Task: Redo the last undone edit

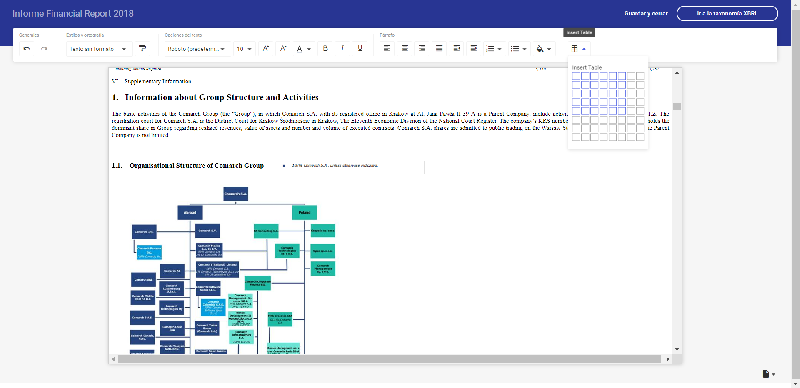Action: tap(44, 49)
